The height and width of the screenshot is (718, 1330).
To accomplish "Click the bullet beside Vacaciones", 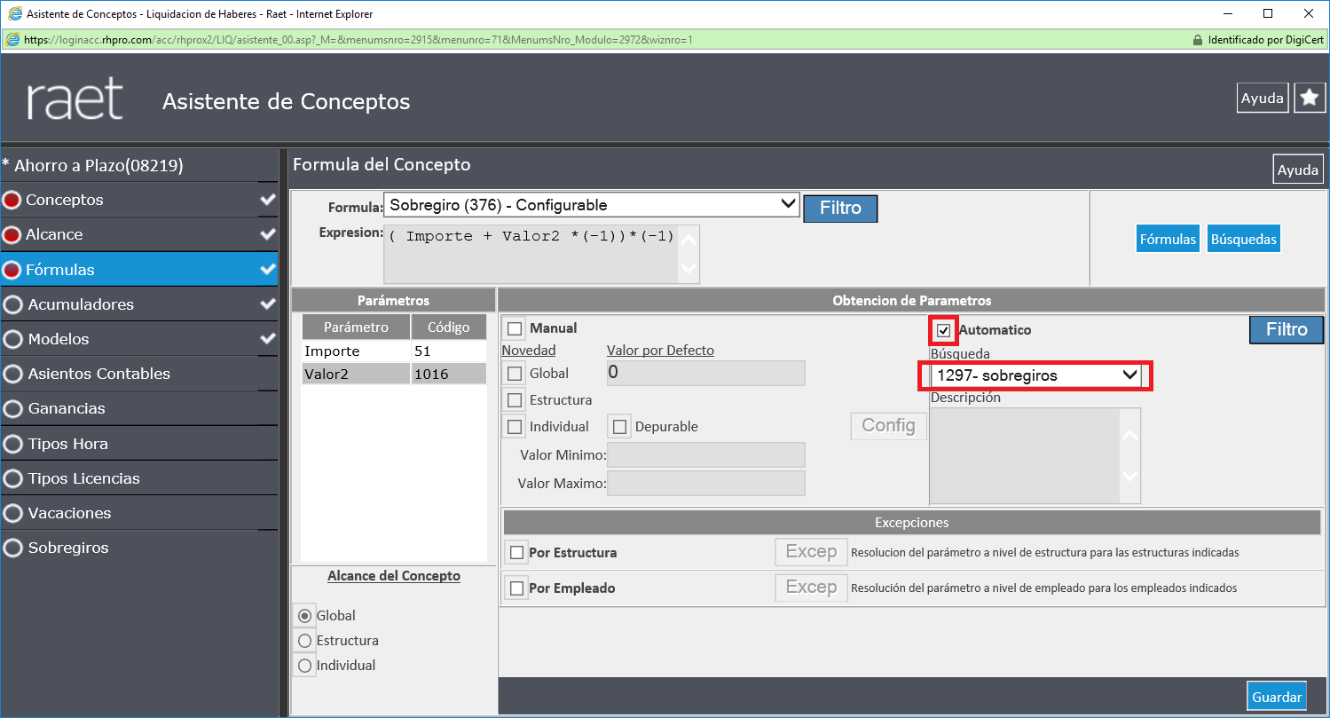I will click(x=12, y=513).
